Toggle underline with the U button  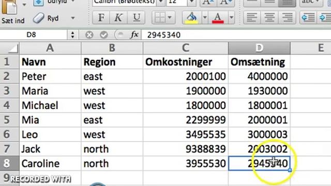tap(137, 18)
